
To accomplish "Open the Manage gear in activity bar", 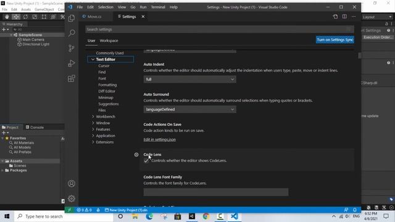I will (72, 199).
